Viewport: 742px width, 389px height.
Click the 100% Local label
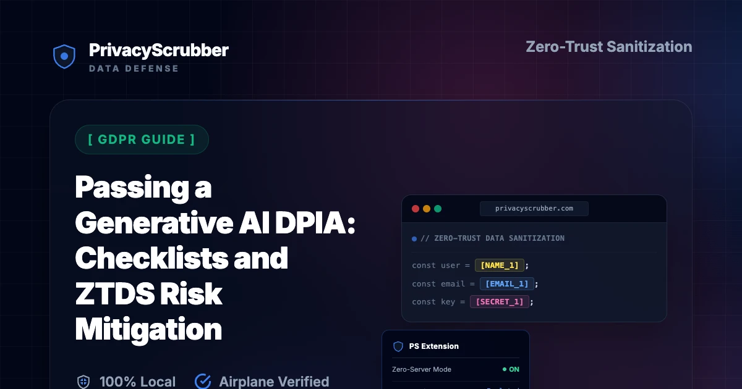coord(137,382)
